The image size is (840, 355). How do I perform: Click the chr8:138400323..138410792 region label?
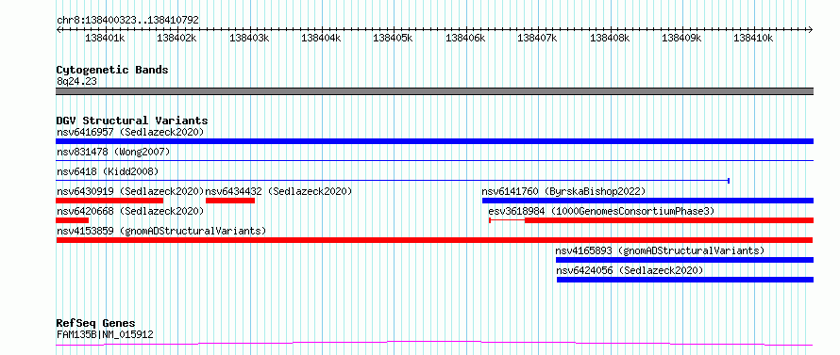point(127,20)
